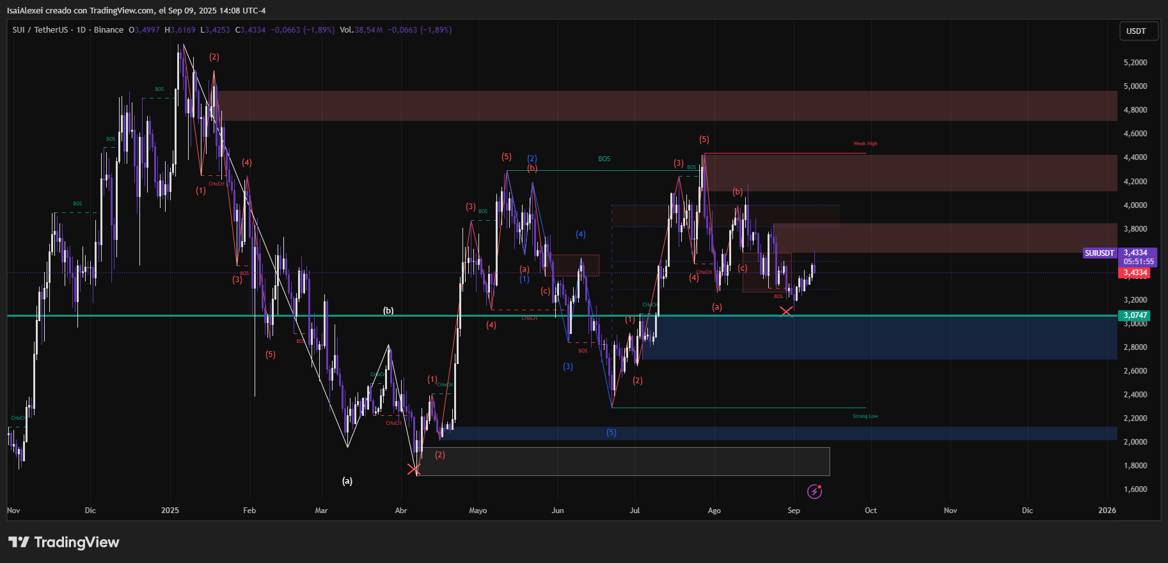Select the white (b) wave label
The image size is (1168, 563).
[388, 311]
